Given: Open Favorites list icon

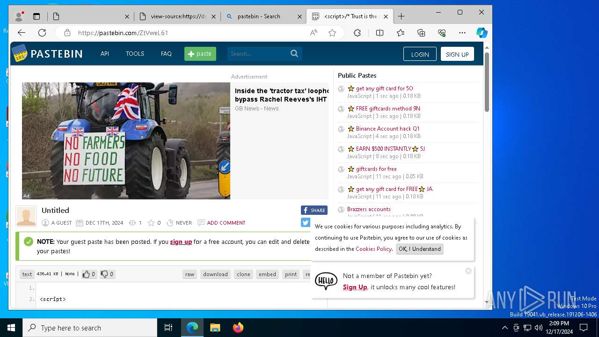Looking at the screenshot, I should tap(401, 33).
